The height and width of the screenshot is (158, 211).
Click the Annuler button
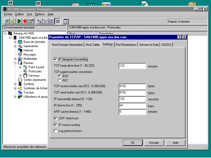pyautogui.click(x=154, y=143)
